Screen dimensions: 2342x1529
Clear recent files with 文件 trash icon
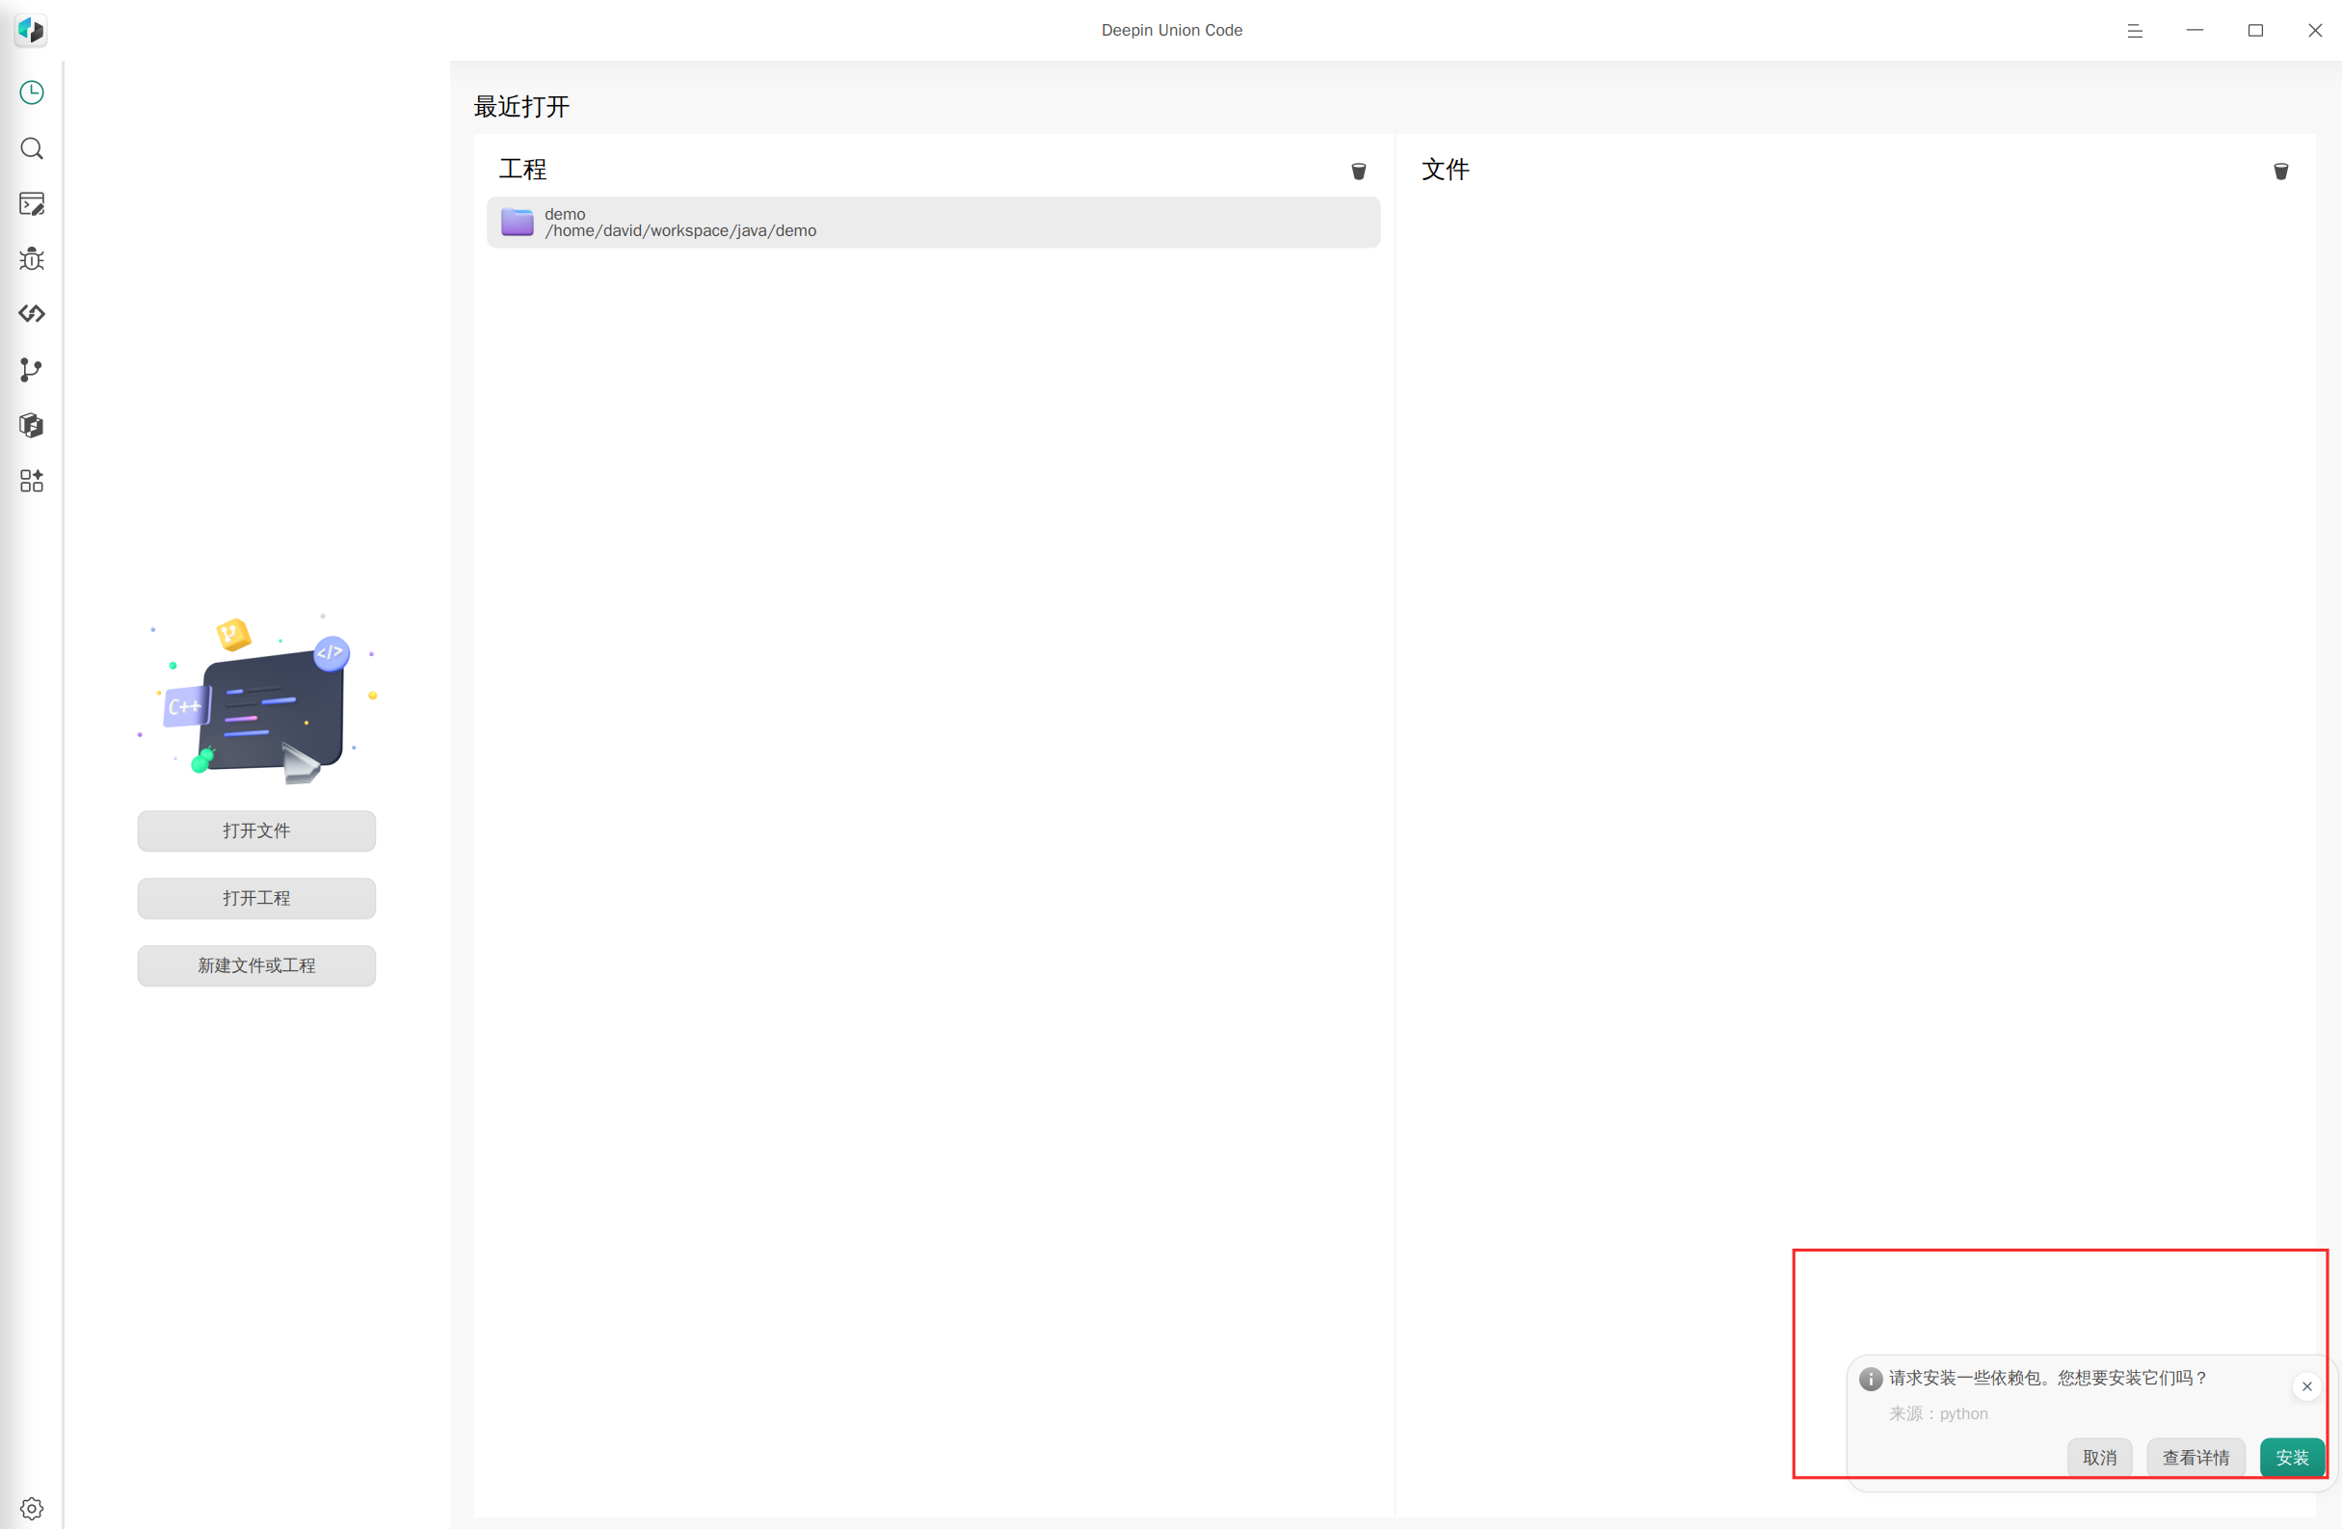click(2281, 171)
